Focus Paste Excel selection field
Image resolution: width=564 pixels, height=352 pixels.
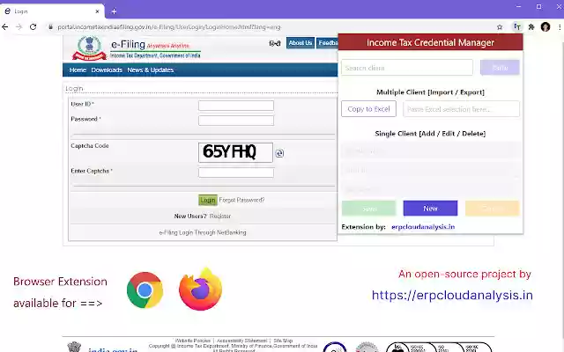click(461, 109)
